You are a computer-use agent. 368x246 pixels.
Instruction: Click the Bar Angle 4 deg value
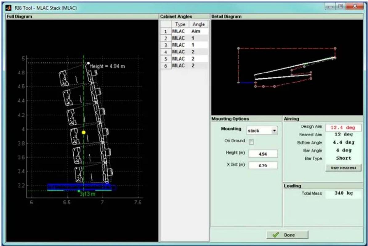tap(343, 150)
